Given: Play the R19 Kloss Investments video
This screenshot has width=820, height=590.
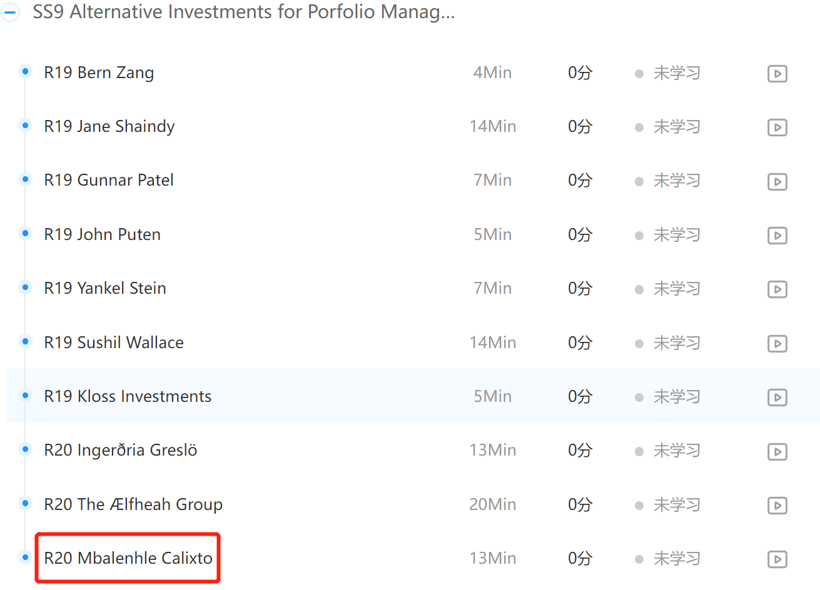Looking at the screenshot, I should 777,397.
